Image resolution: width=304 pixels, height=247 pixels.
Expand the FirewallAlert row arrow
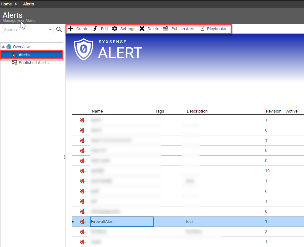[x=73, y=221]
